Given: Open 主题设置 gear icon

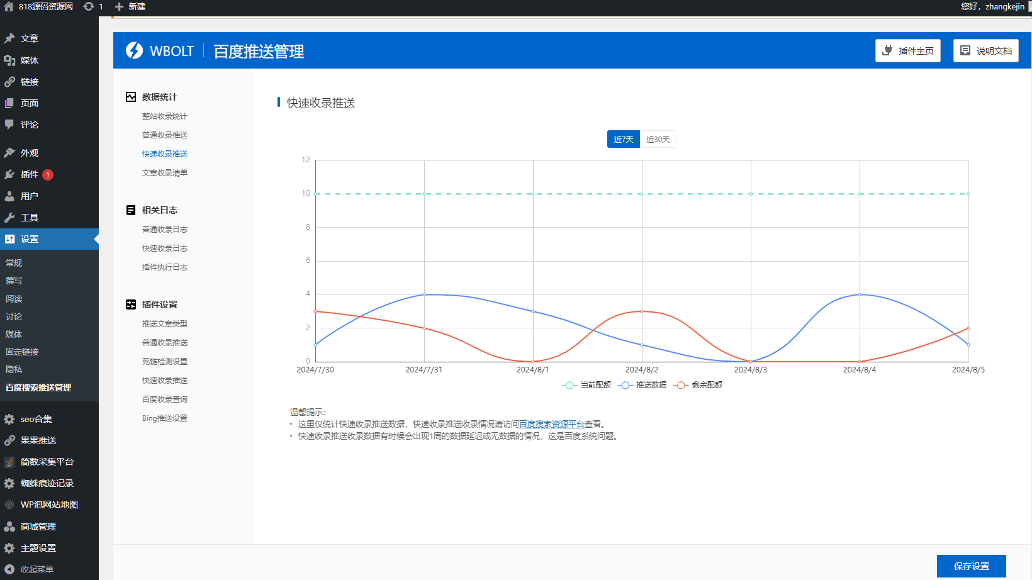Looking at the screenshot, I should coord(9,548).
